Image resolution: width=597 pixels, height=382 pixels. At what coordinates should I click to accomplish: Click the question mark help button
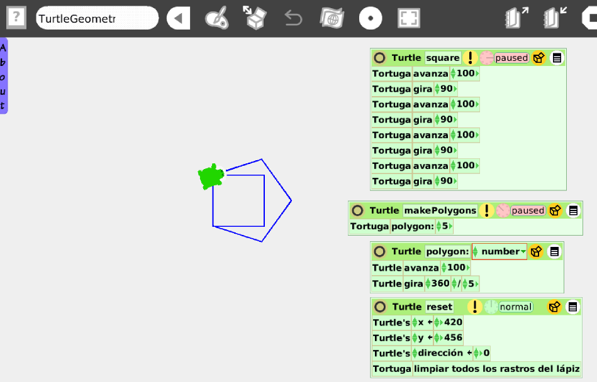[16, 18]
